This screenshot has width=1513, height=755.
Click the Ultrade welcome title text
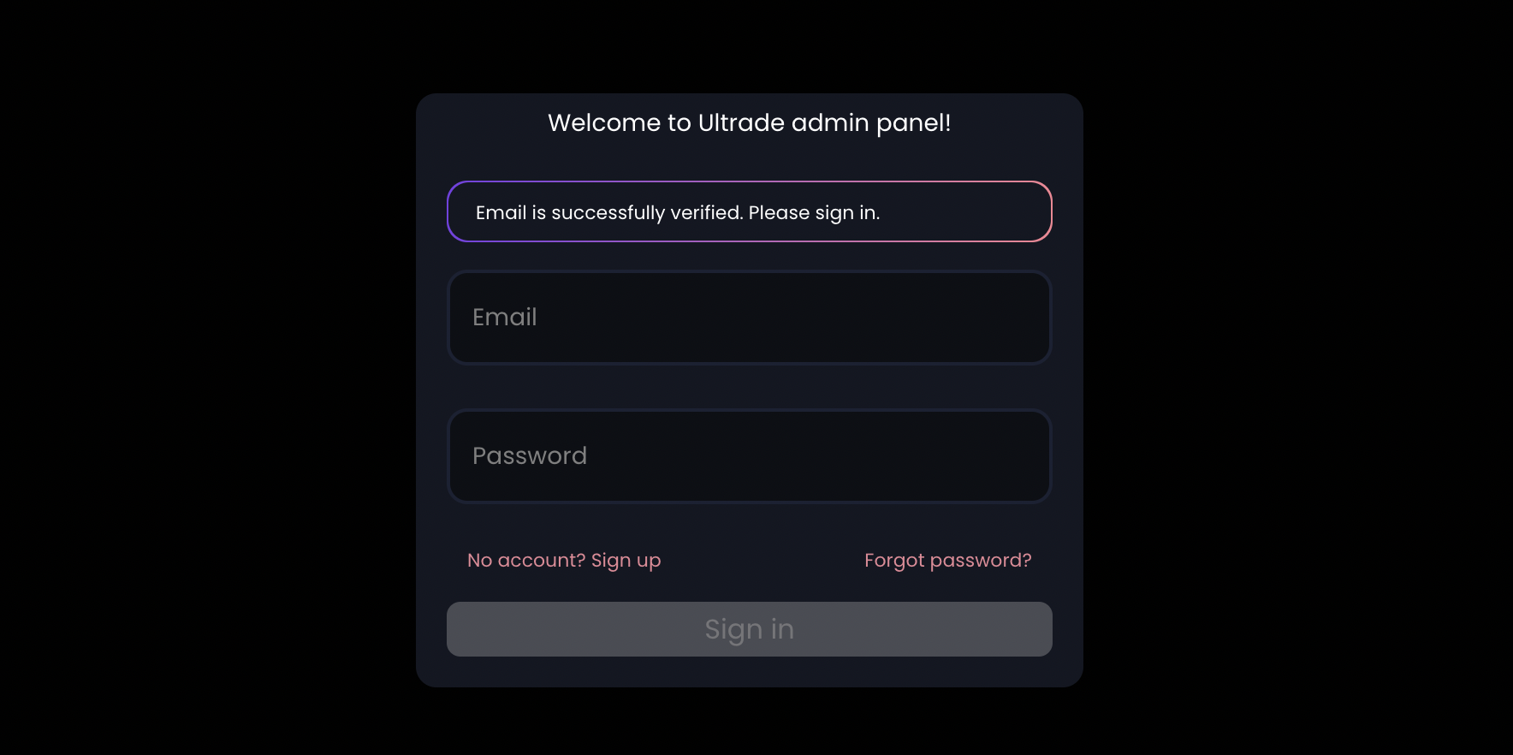pos(749,123)
